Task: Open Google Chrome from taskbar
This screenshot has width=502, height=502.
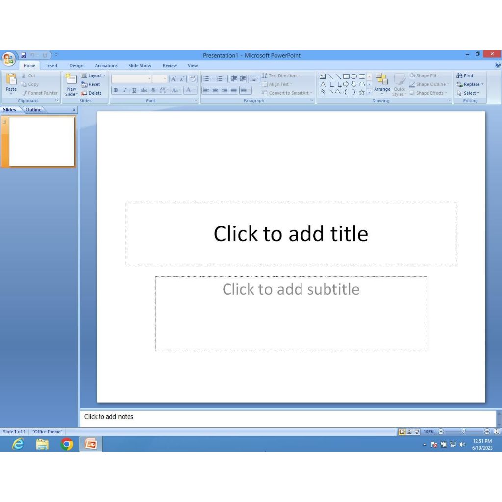Action: pos(67,444)
